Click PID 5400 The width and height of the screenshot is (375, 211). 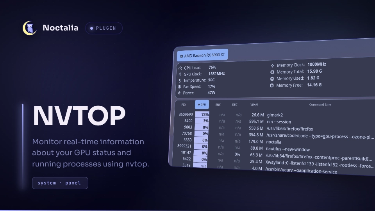[x=188, y=121]
